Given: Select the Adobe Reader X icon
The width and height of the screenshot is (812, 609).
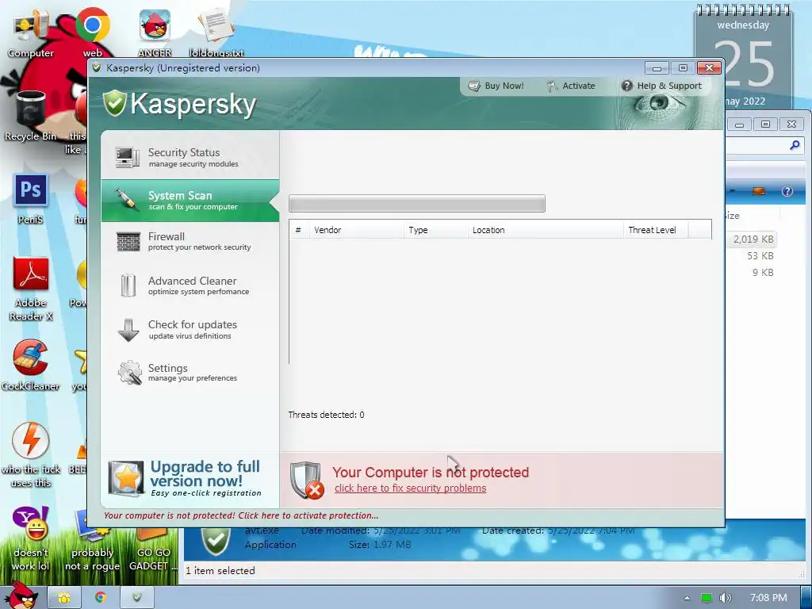Looking at the screenshot, I should tap(31, 289).
